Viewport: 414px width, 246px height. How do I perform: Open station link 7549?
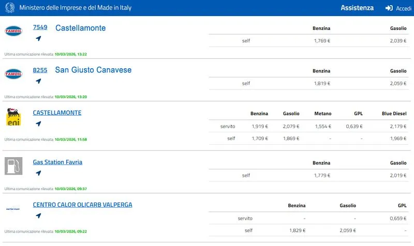(x=40, y=27)
